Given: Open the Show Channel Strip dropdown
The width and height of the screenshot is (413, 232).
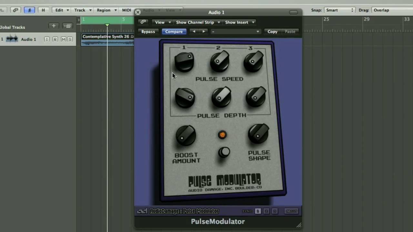Looking at the screenshot, I should [x=198, y=22].
